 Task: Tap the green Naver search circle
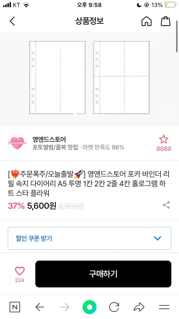coord(89,307)
